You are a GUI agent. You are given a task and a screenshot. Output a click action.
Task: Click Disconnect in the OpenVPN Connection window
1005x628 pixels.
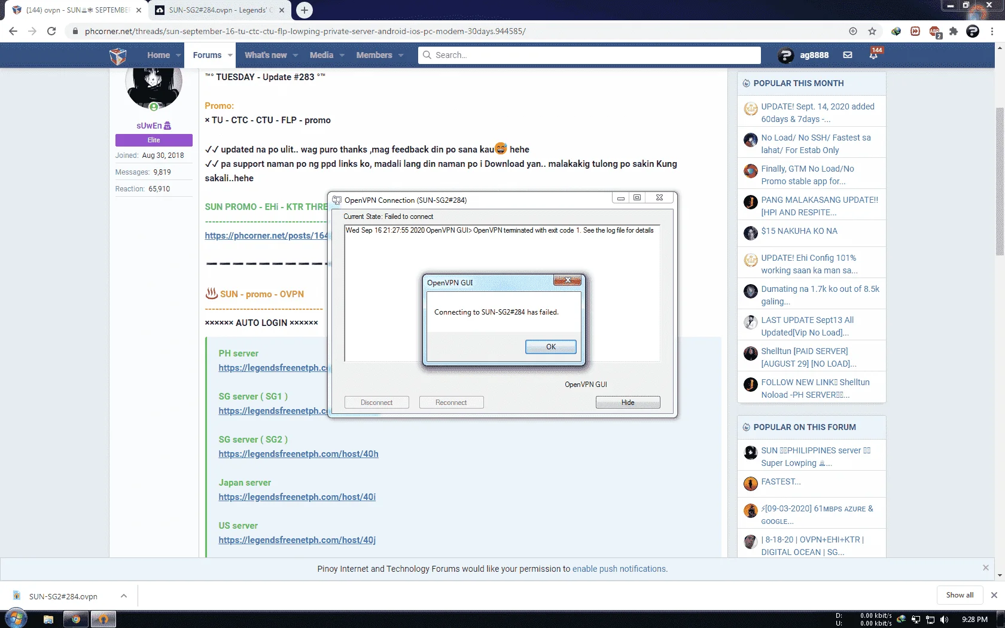click(x=376, y=403)
